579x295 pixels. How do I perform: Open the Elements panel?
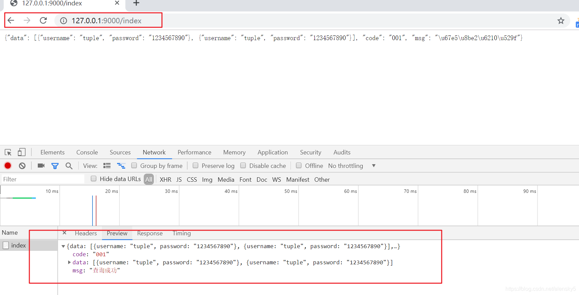pos(52,152)
